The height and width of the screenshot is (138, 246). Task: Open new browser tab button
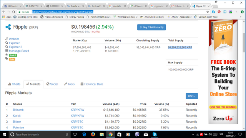coord(215,6)
